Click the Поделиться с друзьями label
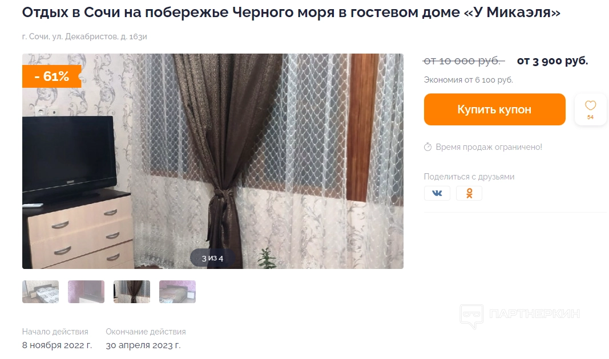Screen dimensions: 609x359 click(x=469, y=177)
